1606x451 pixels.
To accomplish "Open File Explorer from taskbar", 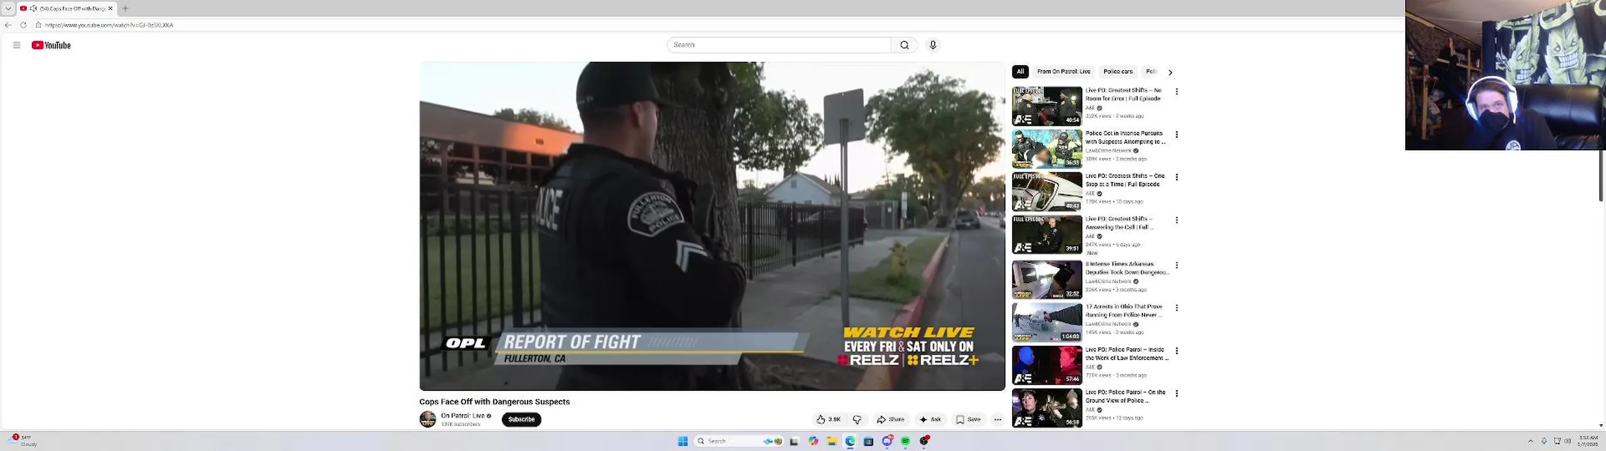I will click(832, 441).
